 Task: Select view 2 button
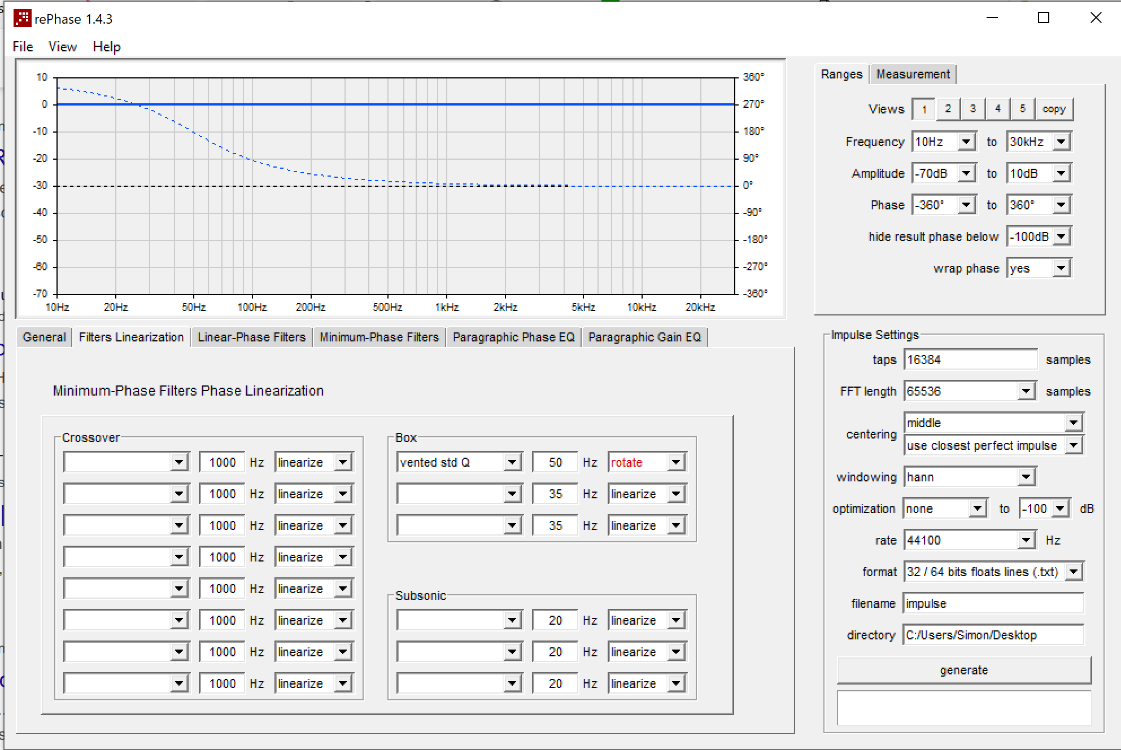pyautogui.click(x=948, y=109)
